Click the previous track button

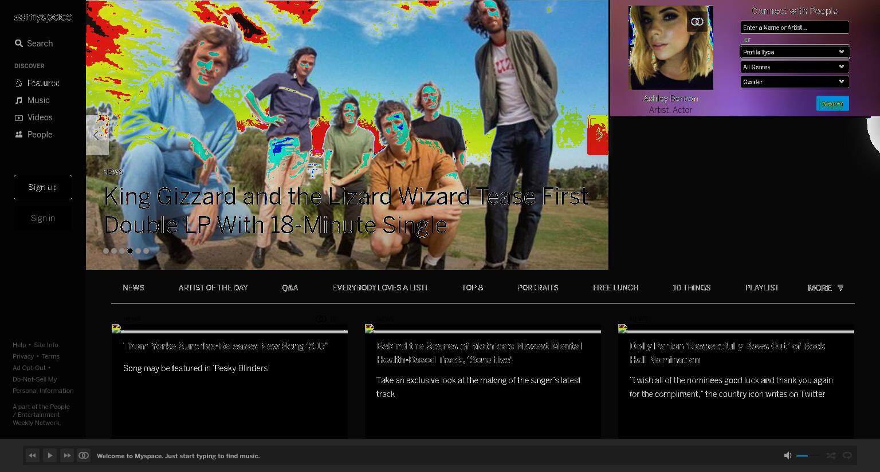tap(32, 455)
